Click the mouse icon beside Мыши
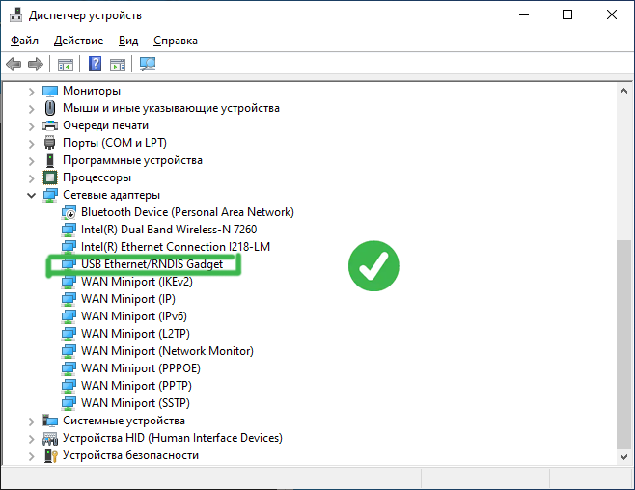The image size is (635, 490). point(50,108)
